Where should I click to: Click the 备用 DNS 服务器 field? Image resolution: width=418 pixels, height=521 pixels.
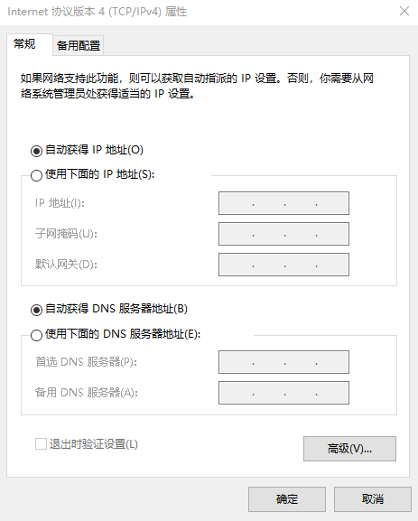pos(283,393)
